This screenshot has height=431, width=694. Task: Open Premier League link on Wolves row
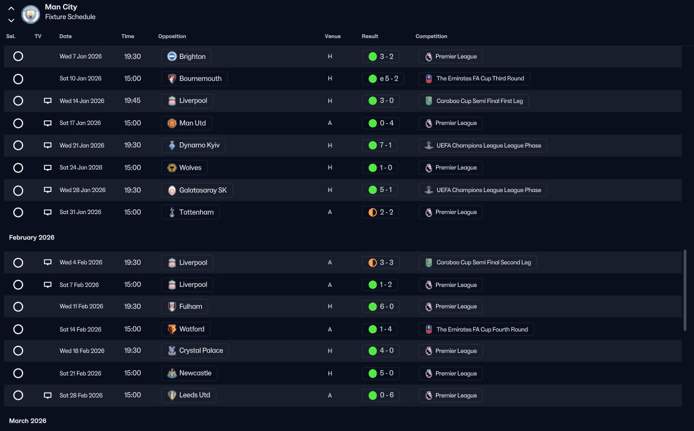tap(451, 168)
